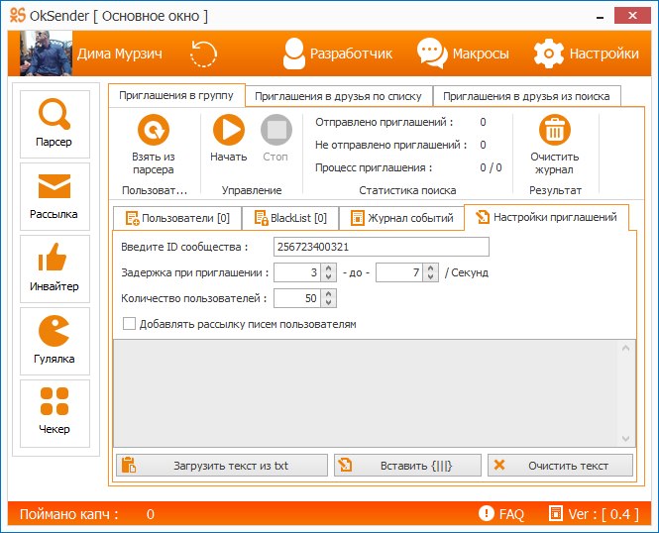Click the Процесс приглашения 0 / 0 value

pos(491,167)
